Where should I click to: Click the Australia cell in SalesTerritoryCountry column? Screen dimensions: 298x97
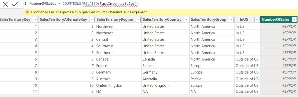165,79
